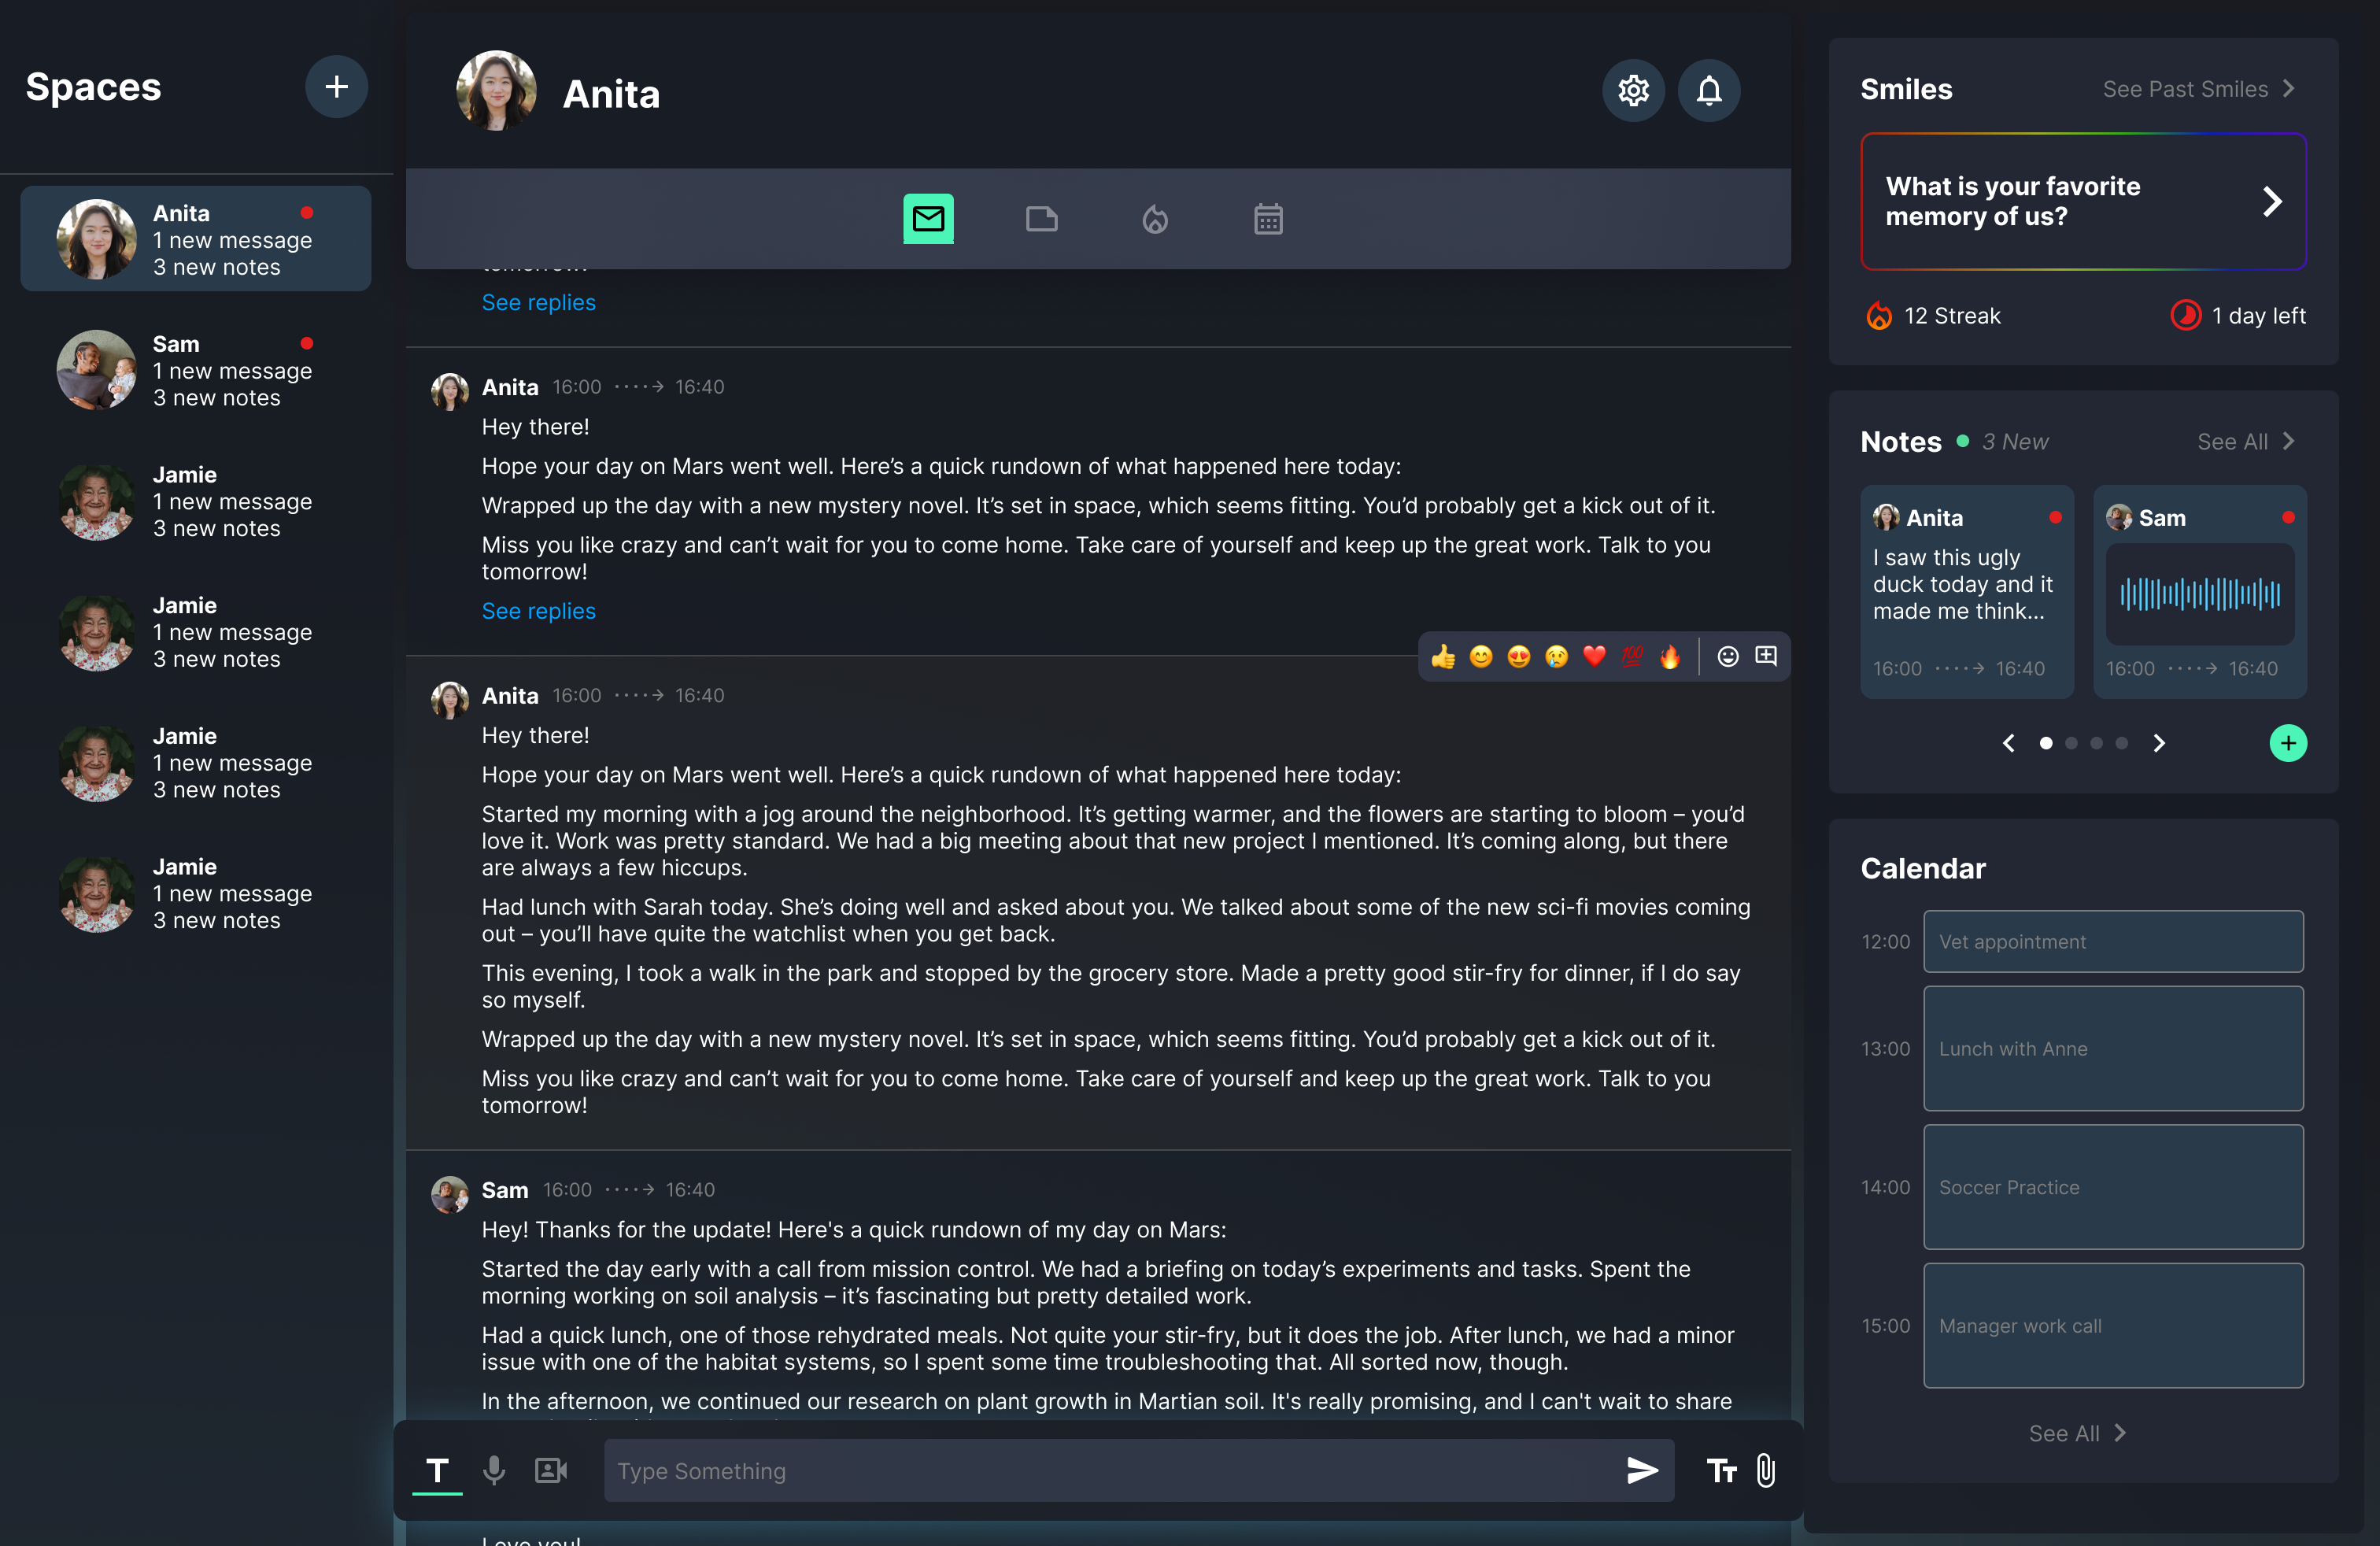
Task: Select the text message mode T
Action: coord(437,1470)
